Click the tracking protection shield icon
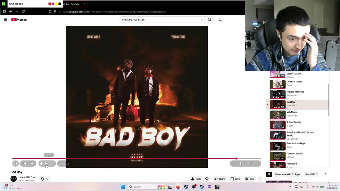The image size is (340, 191). [x=50, y=12]
